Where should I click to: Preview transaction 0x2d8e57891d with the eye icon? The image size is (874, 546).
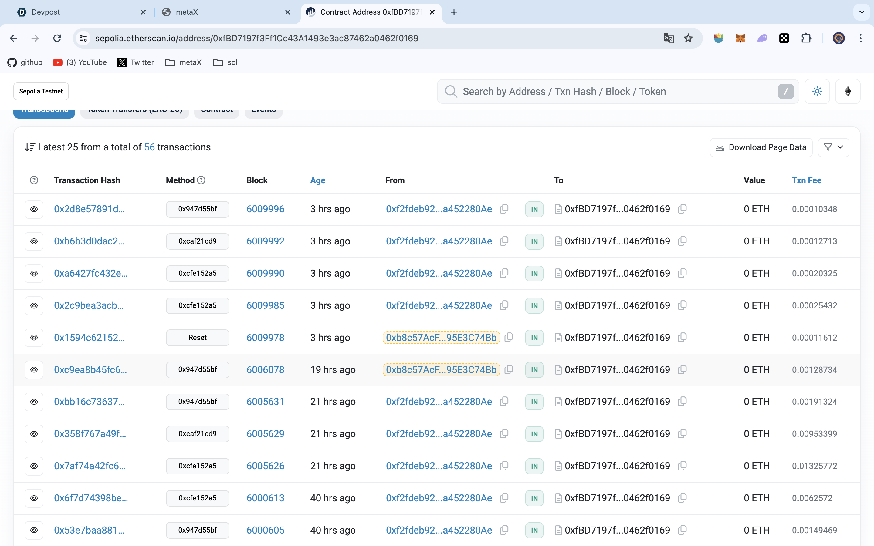tap(34, 209)
